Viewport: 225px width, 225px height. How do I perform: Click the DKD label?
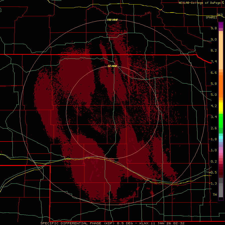pos(220,15)
